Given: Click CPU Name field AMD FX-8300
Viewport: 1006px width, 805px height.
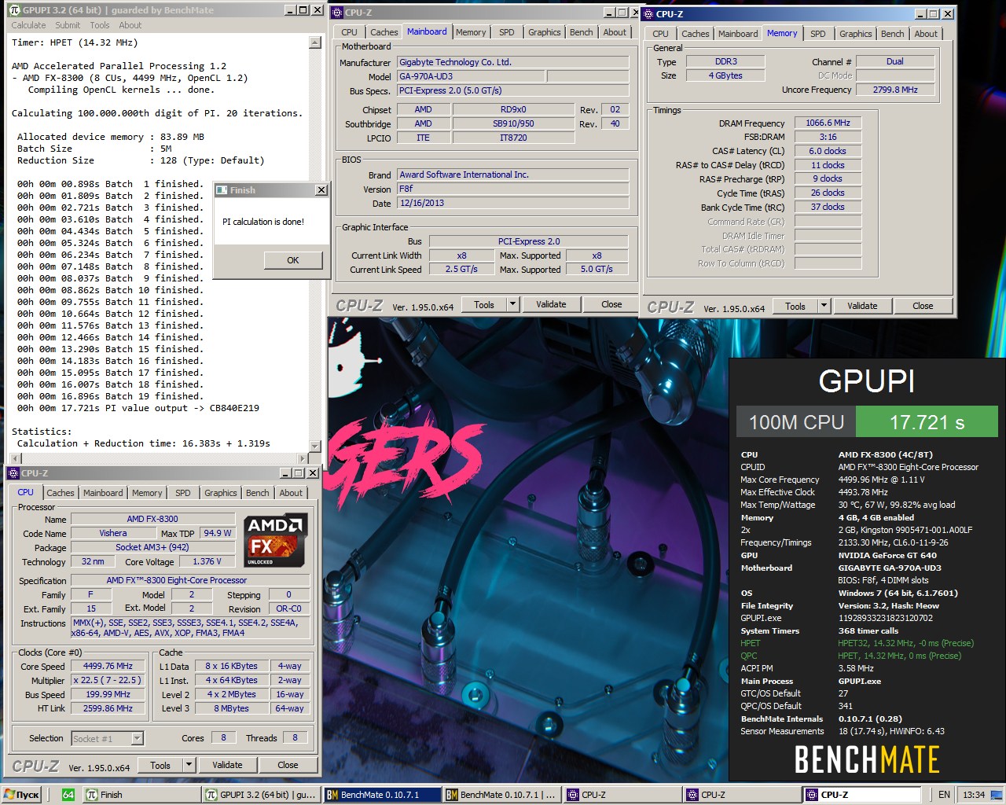Looking at the screenshot, I should pyautogui.click(x=152, y=519).
